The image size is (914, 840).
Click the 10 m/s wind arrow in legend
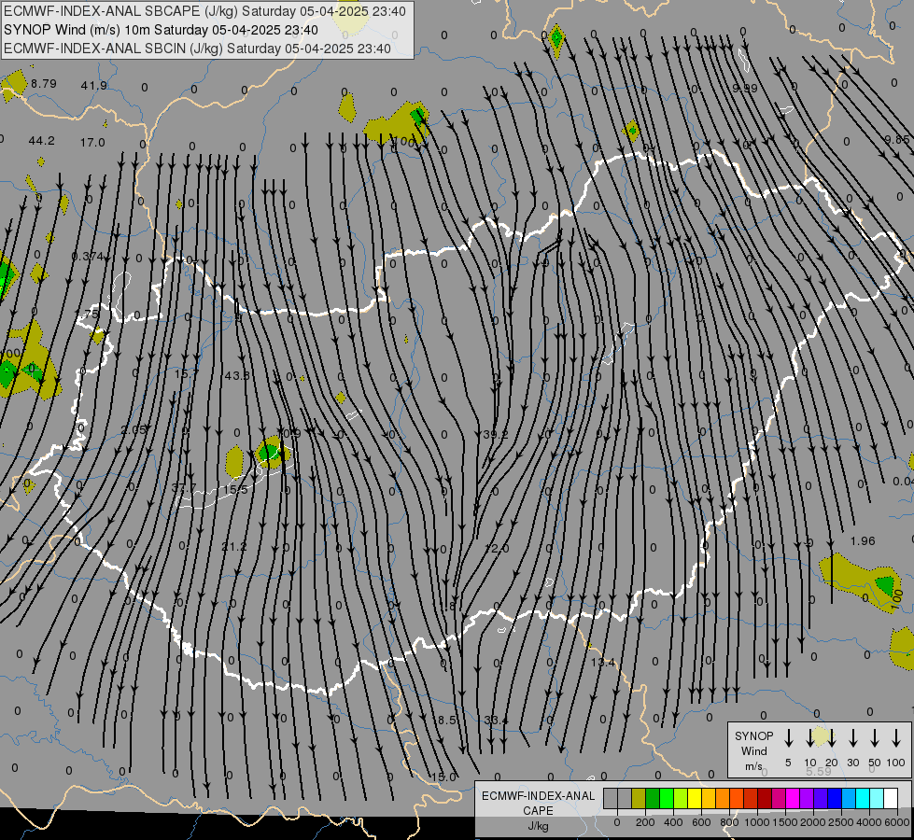coord(809,738)
